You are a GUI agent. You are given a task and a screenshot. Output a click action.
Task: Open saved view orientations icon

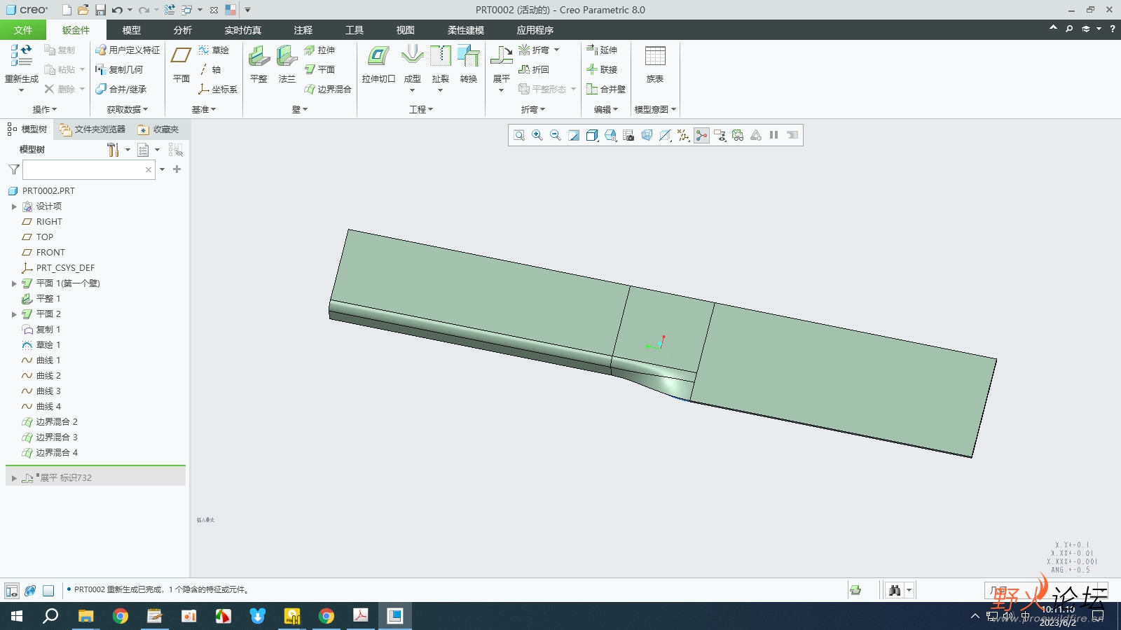(610, 135)
